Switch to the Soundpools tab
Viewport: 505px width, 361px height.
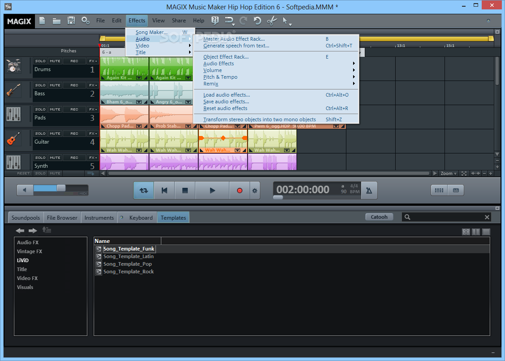click(26, 217)
